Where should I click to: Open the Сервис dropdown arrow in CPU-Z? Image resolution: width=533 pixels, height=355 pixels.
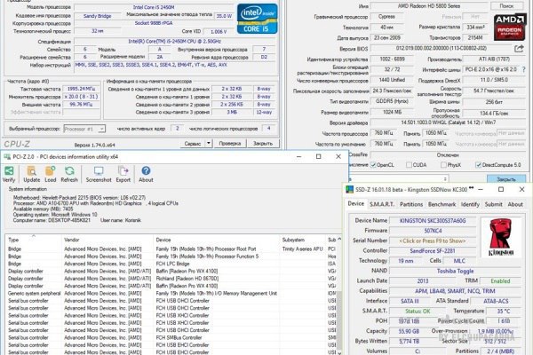click(209, 144)
